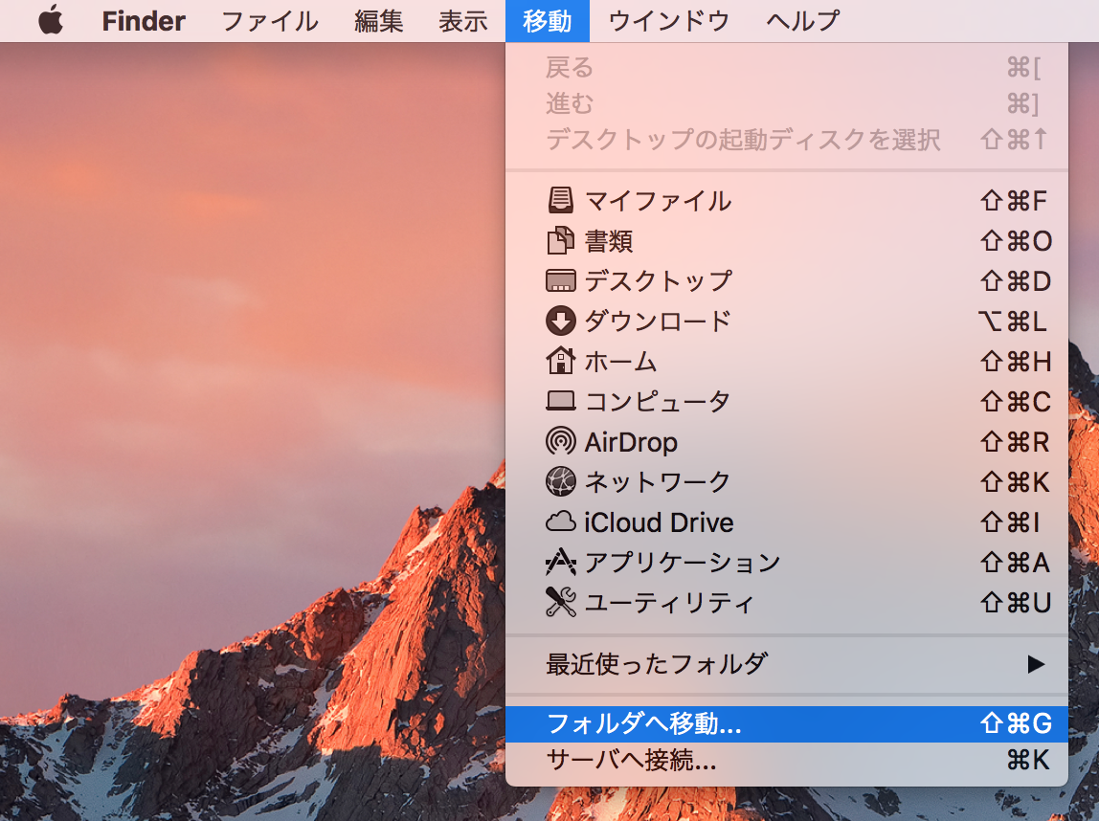The image size is (1099, 821).
Task: Select the コンピュータ label
Action: [658, 401]
